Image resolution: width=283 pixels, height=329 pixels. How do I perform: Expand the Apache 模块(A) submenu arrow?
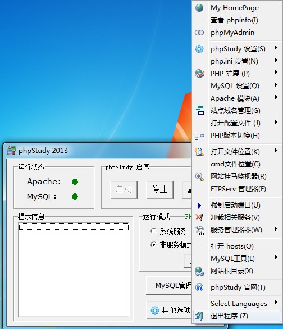pyautogui.click(x=276, y=97)
